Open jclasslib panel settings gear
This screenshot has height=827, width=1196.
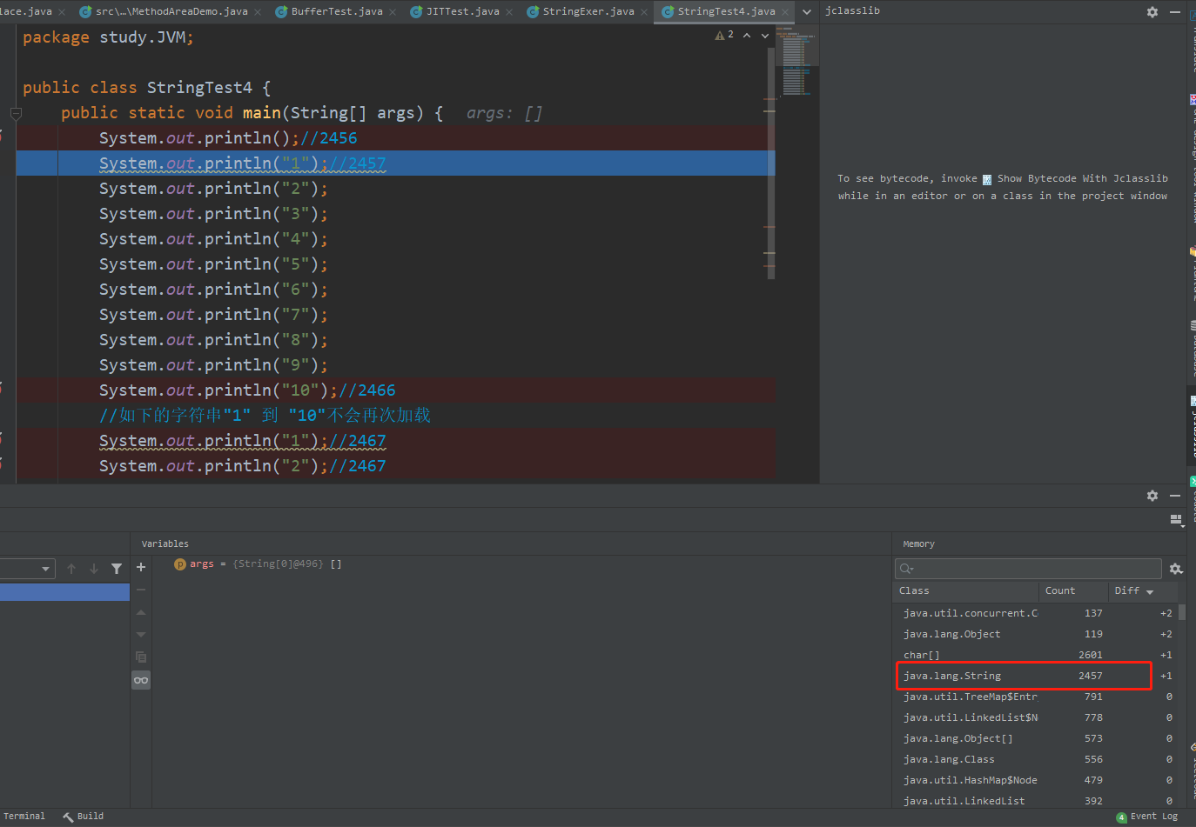click(1152, 12)
